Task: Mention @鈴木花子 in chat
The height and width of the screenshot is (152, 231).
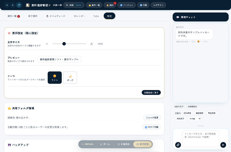Action: [x=179, y=106]
